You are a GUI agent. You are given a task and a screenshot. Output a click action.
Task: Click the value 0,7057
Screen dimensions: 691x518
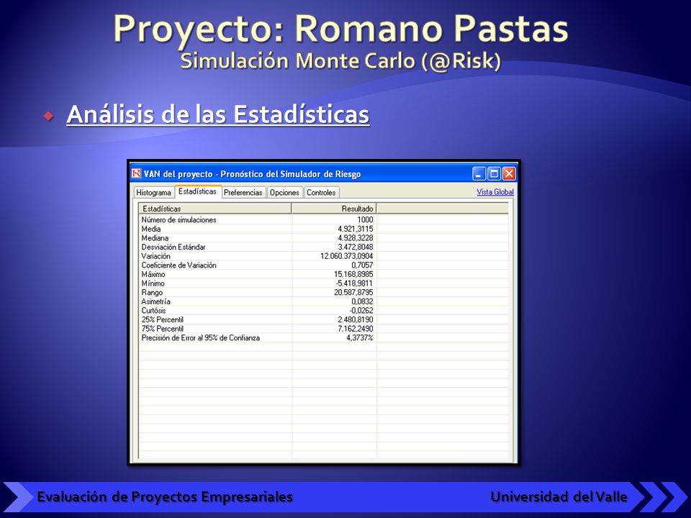[362, 265]
